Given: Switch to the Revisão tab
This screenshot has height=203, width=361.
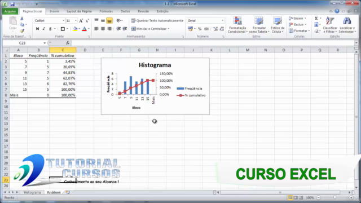Looking at the screenshot, I should click(143, 11).
